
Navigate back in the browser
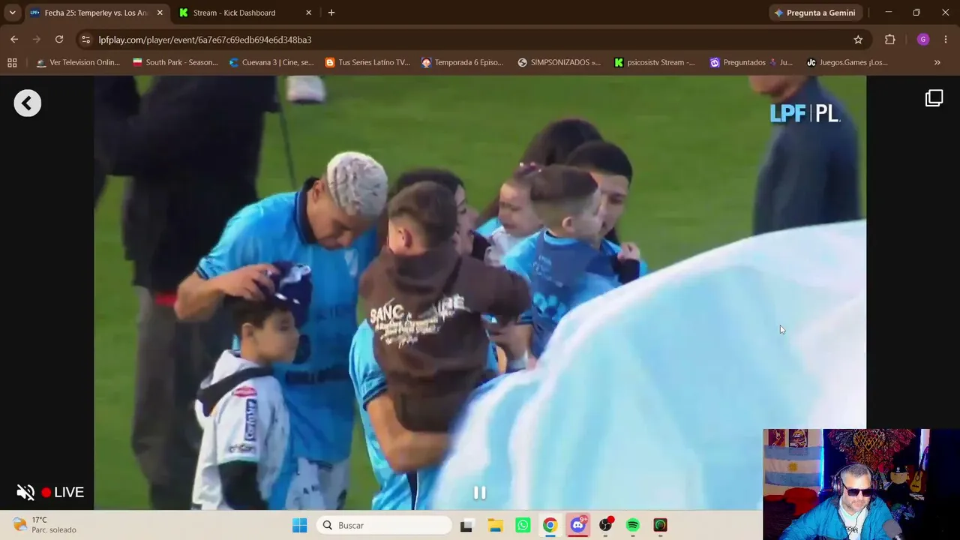(14, 40)
